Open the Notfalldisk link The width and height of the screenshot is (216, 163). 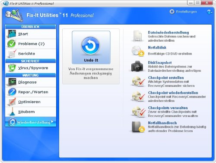157,47
